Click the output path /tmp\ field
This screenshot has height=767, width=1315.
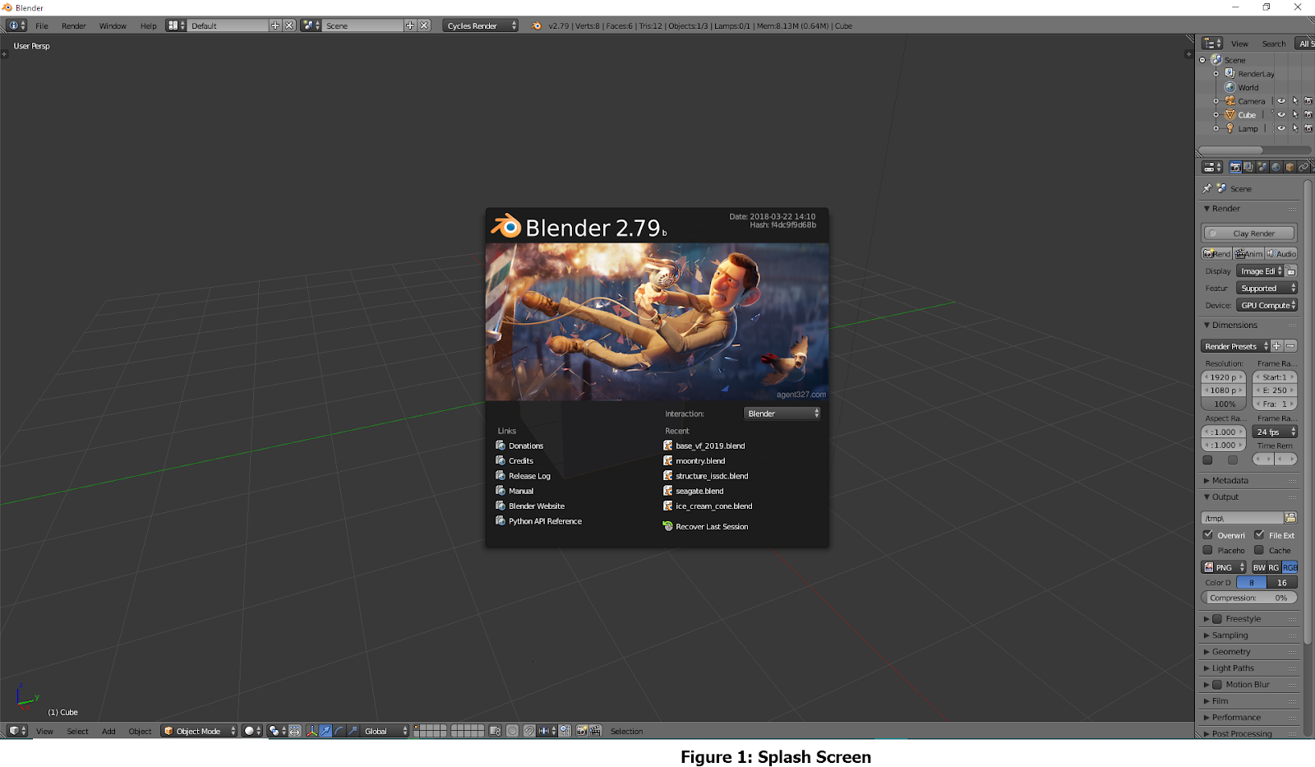click(x=1243, y=518)
